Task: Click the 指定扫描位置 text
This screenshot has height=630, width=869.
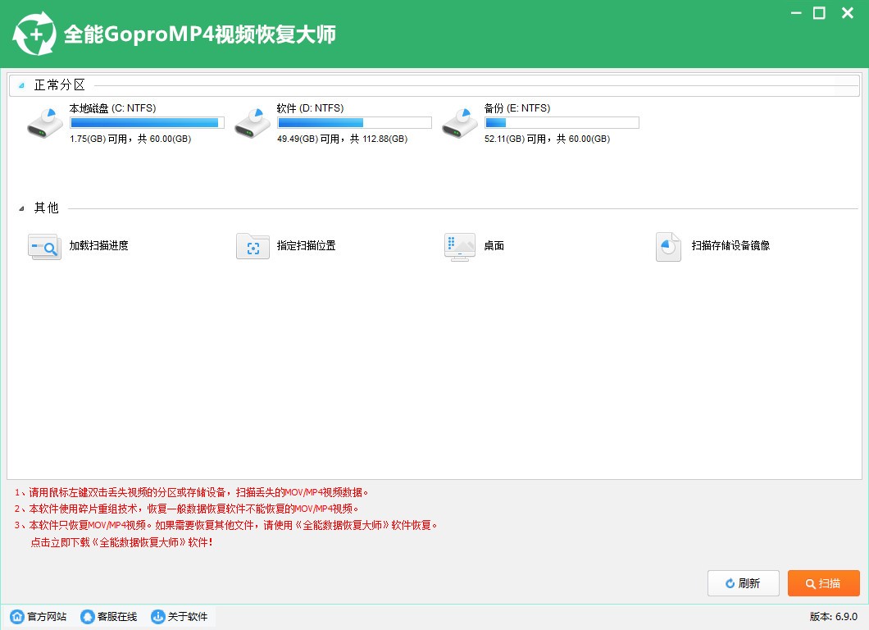Action: [306, 245]
